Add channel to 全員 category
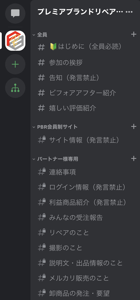This screenshot has height=300, width=140. (x=134, y=34)
